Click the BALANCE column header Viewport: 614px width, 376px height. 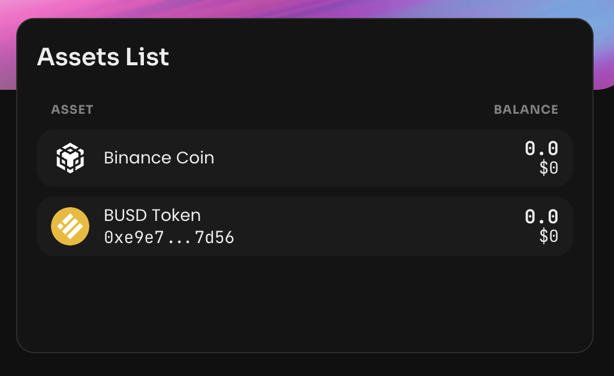tap(526, 110)
